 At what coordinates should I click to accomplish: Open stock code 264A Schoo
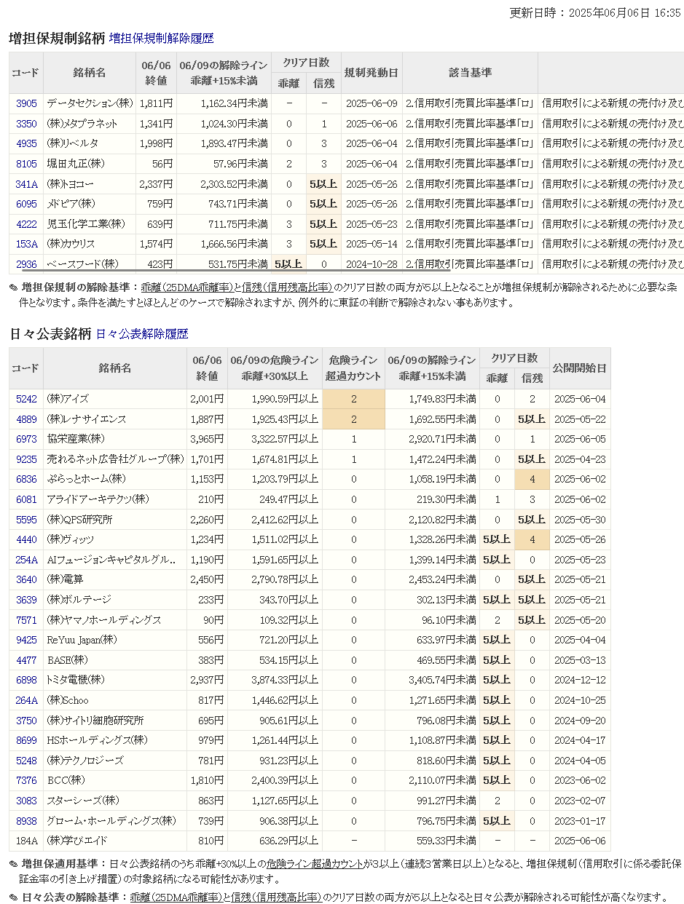26,700
